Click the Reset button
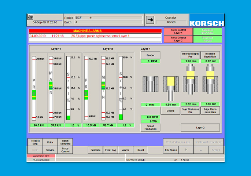 coord(141,150)
